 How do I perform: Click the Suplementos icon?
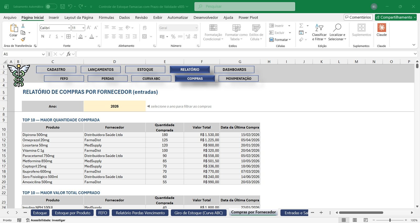pyautogui.click(x=361, y=28)
